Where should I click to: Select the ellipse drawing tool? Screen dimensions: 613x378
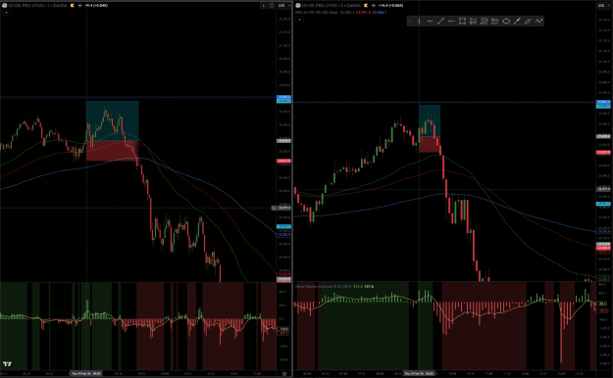coord(506,22)
